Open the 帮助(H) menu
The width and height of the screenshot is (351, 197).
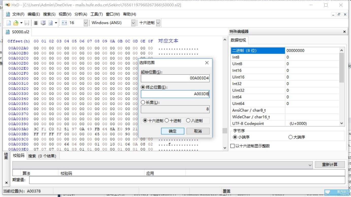(x=129, y=14)
